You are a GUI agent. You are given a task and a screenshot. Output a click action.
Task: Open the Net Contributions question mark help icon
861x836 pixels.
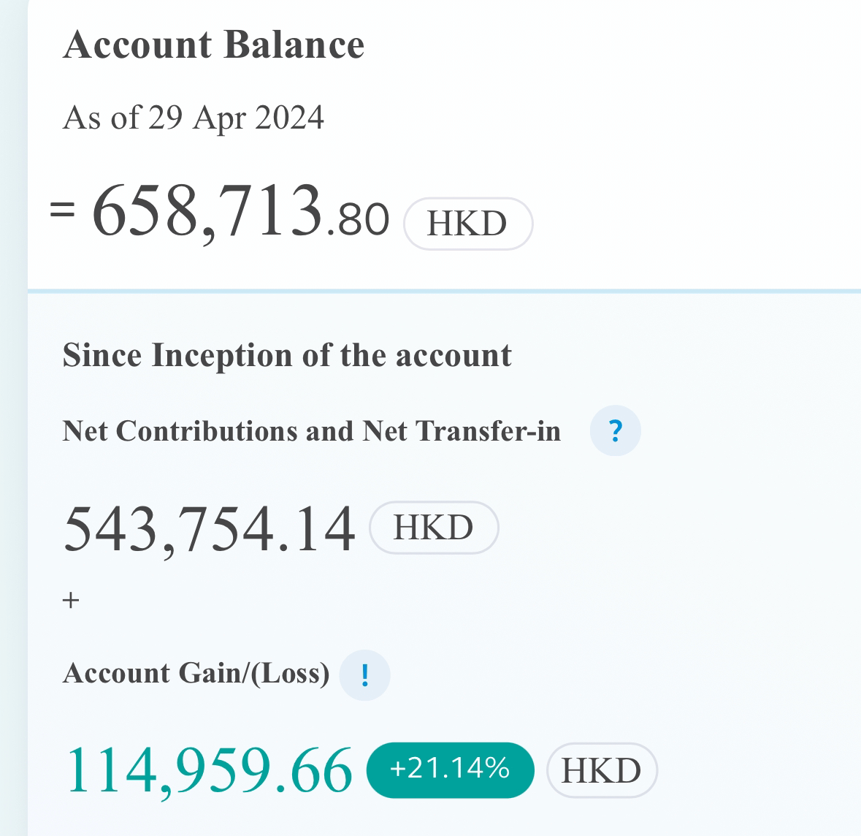615,430
